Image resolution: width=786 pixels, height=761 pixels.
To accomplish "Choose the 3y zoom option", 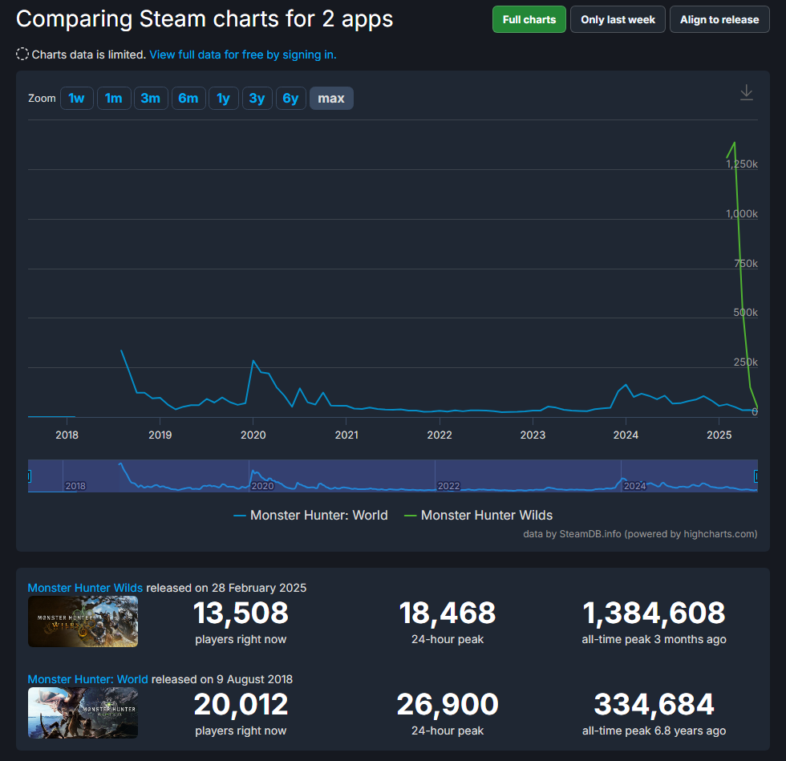I will coord(257,99).
